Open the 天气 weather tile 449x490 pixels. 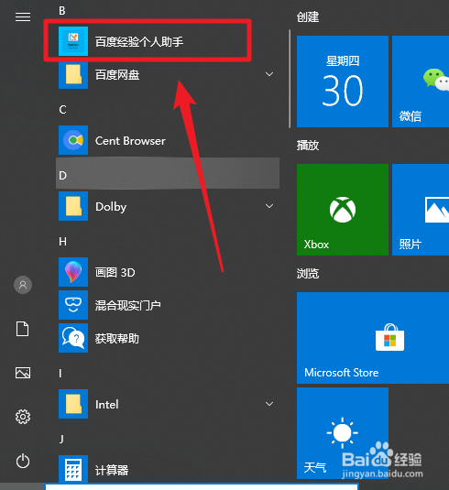[x=343, y=433]
